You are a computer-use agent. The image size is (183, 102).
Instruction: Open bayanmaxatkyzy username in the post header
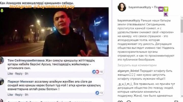pyautogui.click(x=140, y=7)
